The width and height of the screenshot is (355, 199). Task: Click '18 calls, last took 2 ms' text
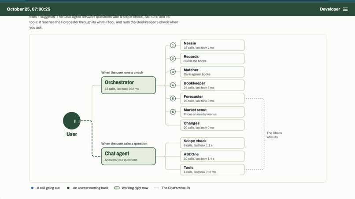199,48
